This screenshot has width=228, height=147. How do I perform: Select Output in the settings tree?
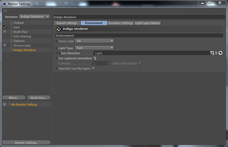pyautogui.click(x=19, y=23)
